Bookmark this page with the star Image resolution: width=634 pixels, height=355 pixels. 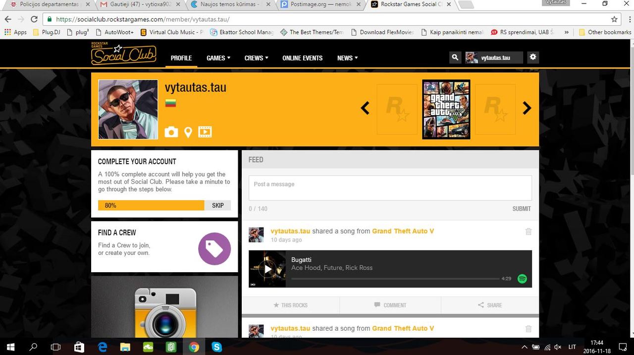(x=614, y=19)
